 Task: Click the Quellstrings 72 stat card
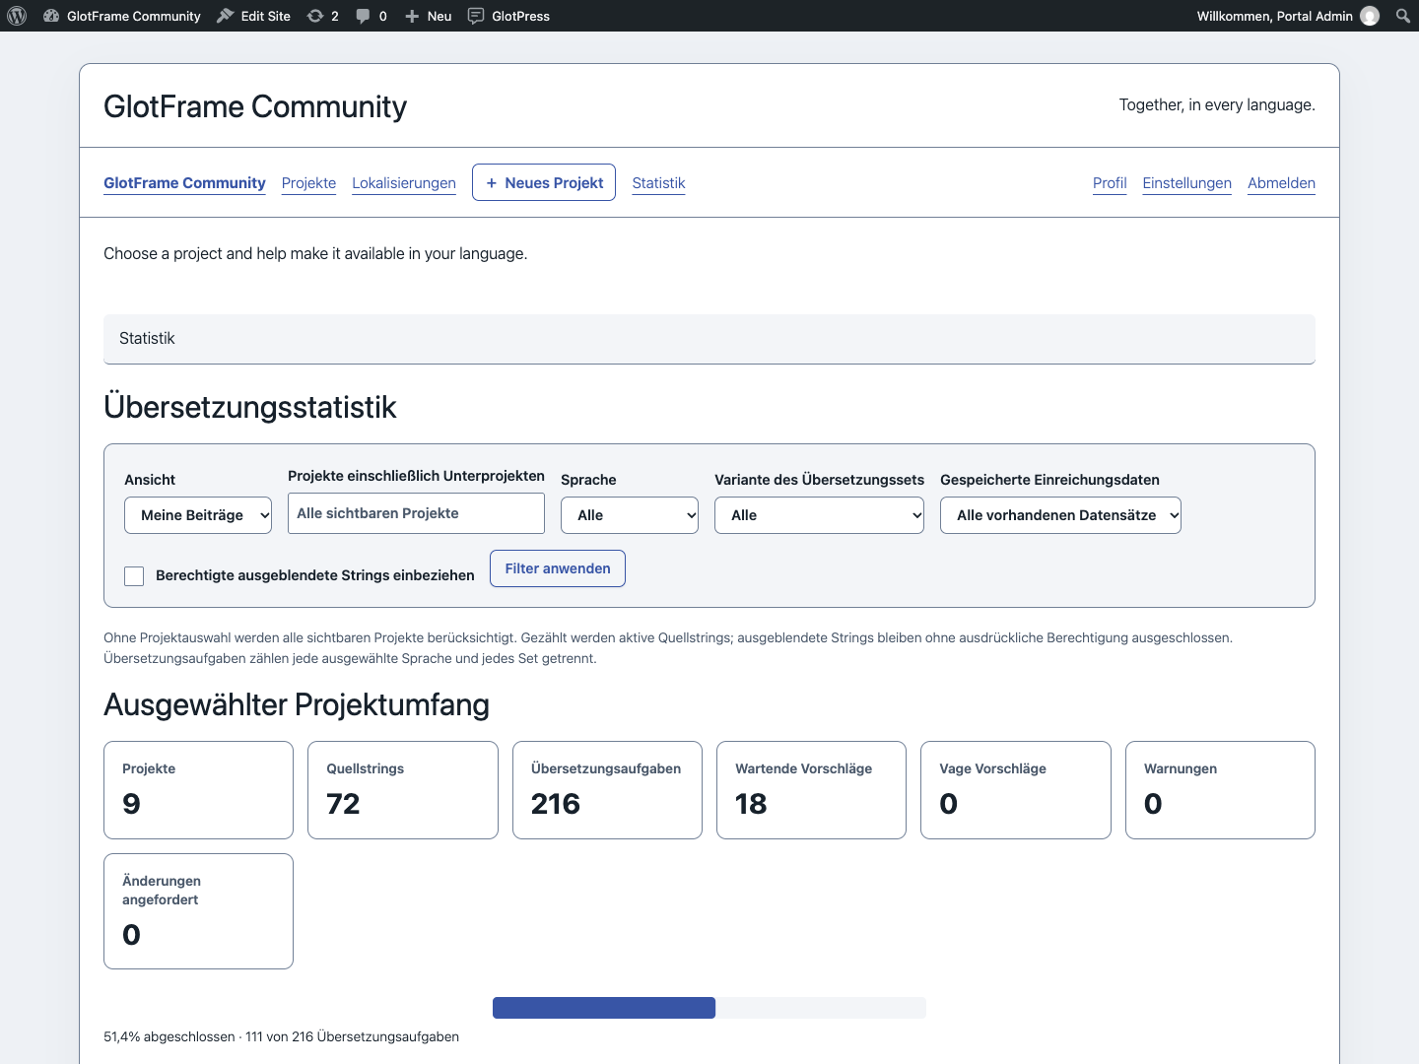[403, 790]
